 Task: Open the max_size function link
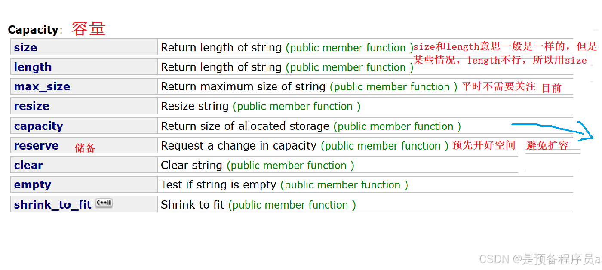pyautogui.click(x=42, y=86)
